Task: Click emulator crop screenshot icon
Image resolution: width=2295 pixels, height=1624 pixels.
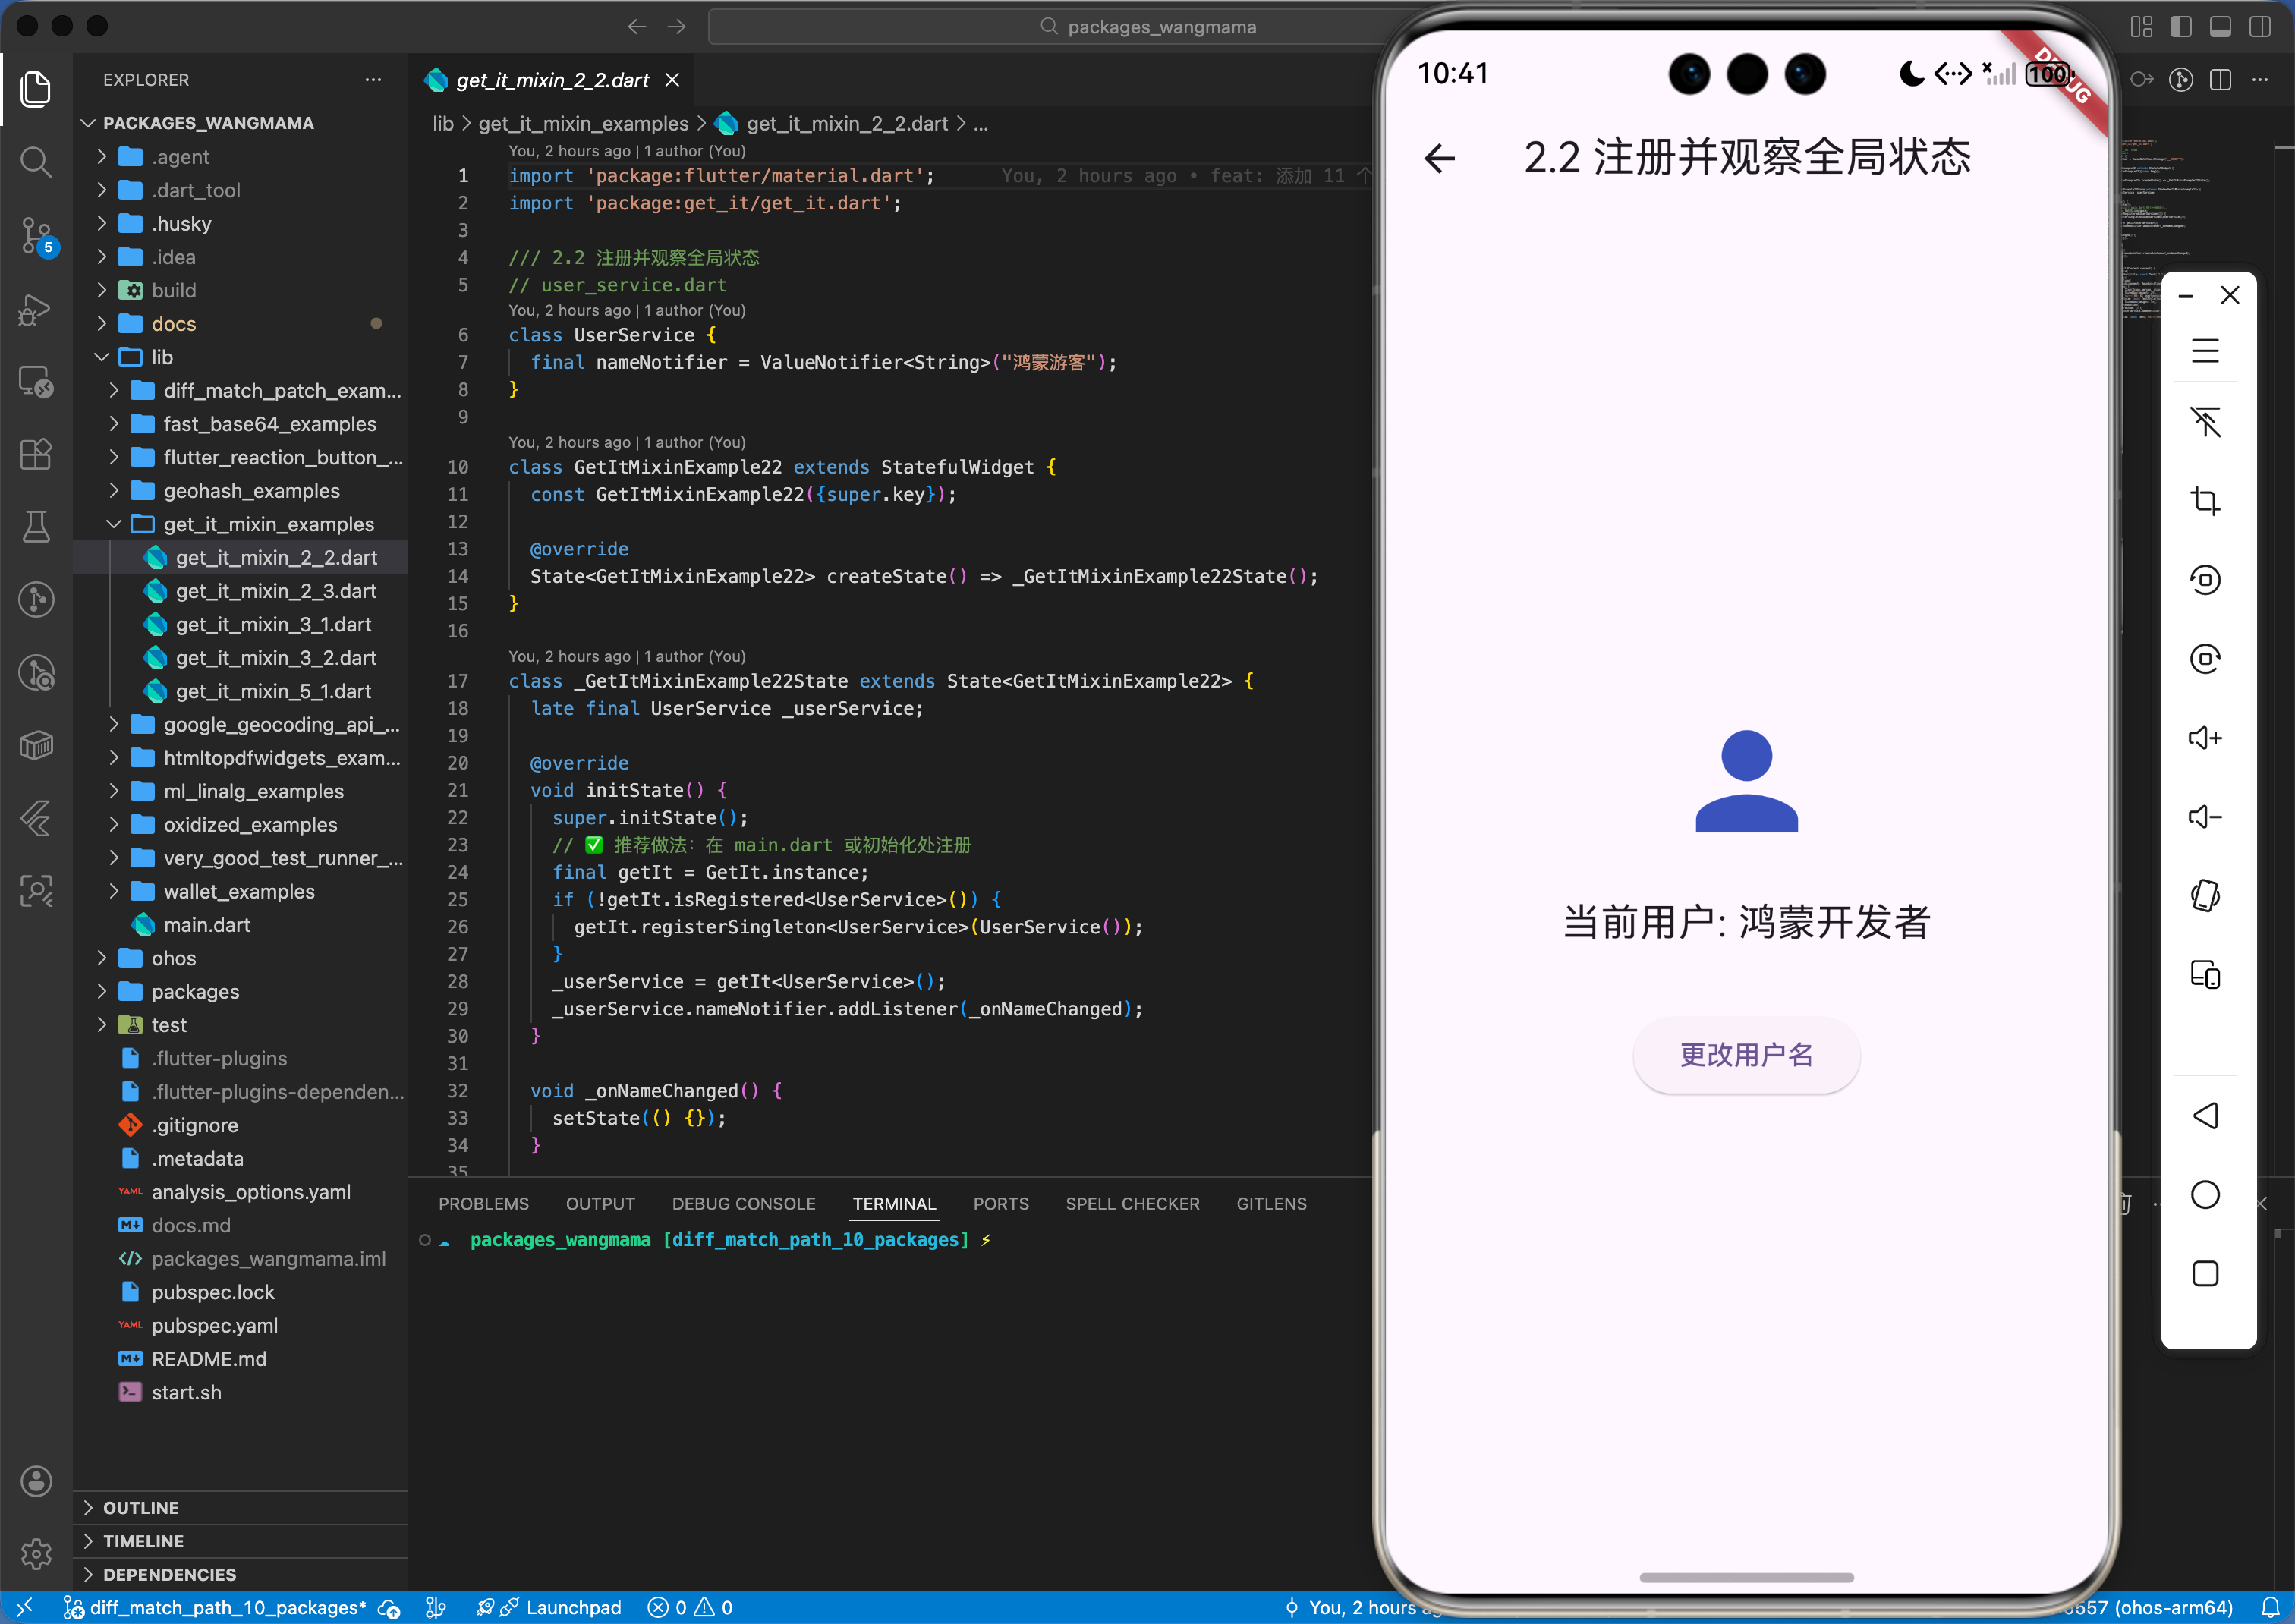Action: pos(2204,500)
